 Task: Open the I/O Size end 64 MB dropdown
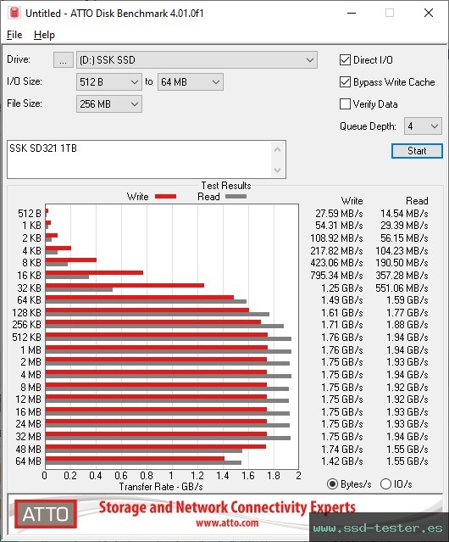(x=191, y=82)
